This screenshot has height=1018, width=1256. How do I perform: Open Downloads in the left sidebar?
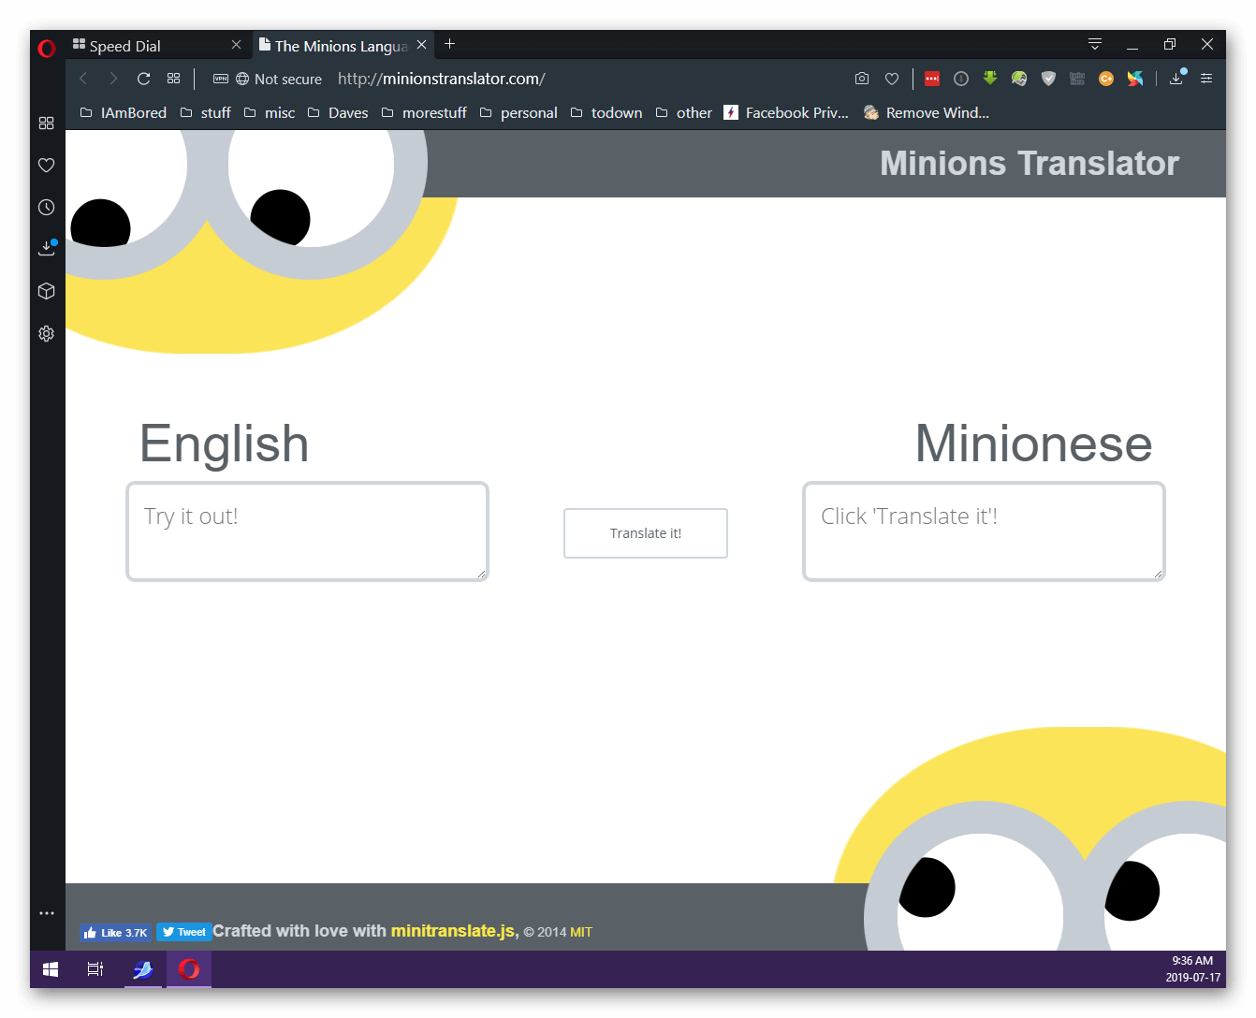[x=46, y=249]
